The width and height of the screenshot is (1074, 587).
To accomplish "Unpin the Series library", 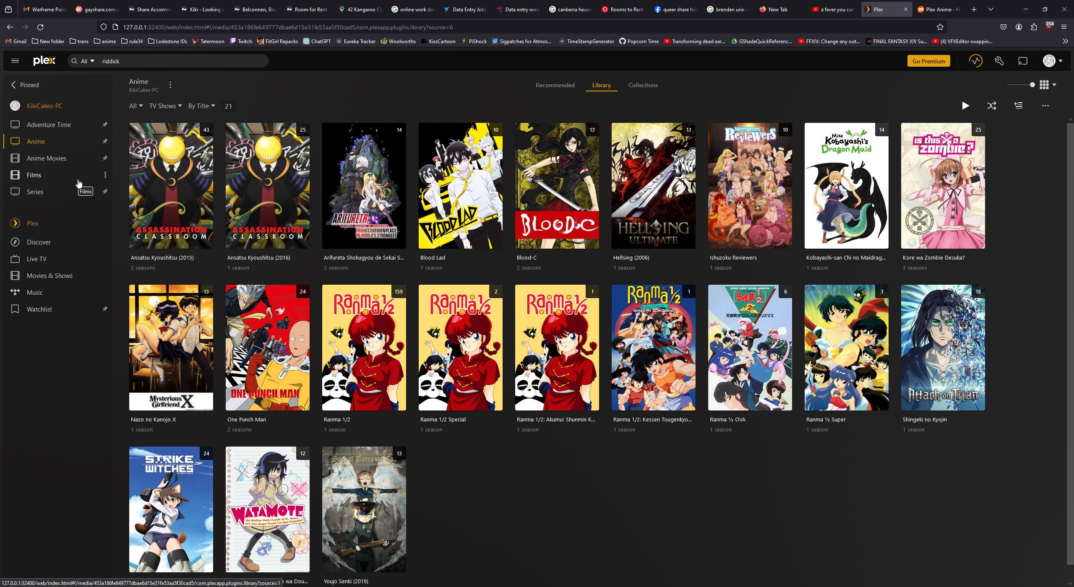I will coord(105,192).
